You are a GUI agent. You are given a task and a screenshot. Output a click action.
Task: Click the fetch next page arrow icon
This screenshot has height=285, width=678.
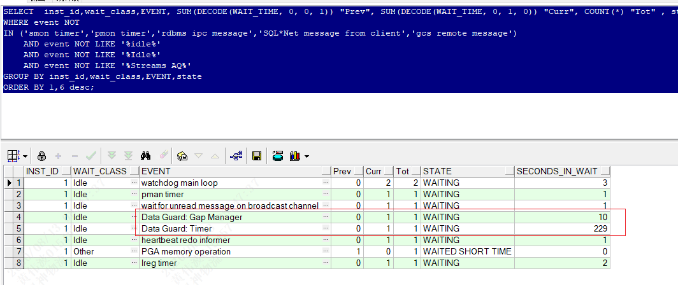(x=112, y=156)
